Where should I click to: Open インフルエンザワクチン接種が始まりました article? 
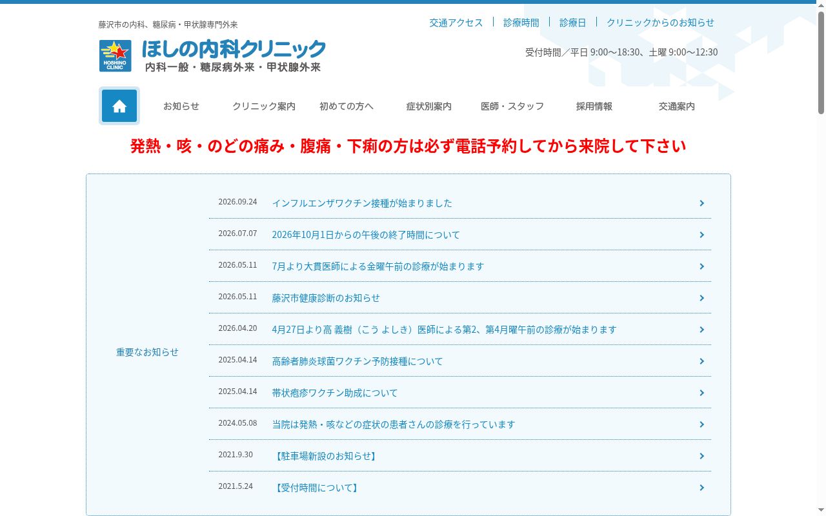click(x=362, y=203)
